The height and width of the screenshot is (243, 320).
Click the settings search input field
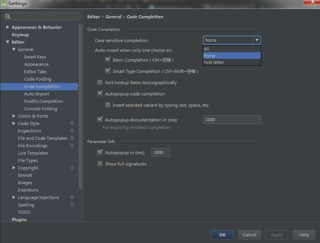click(42, 16)
